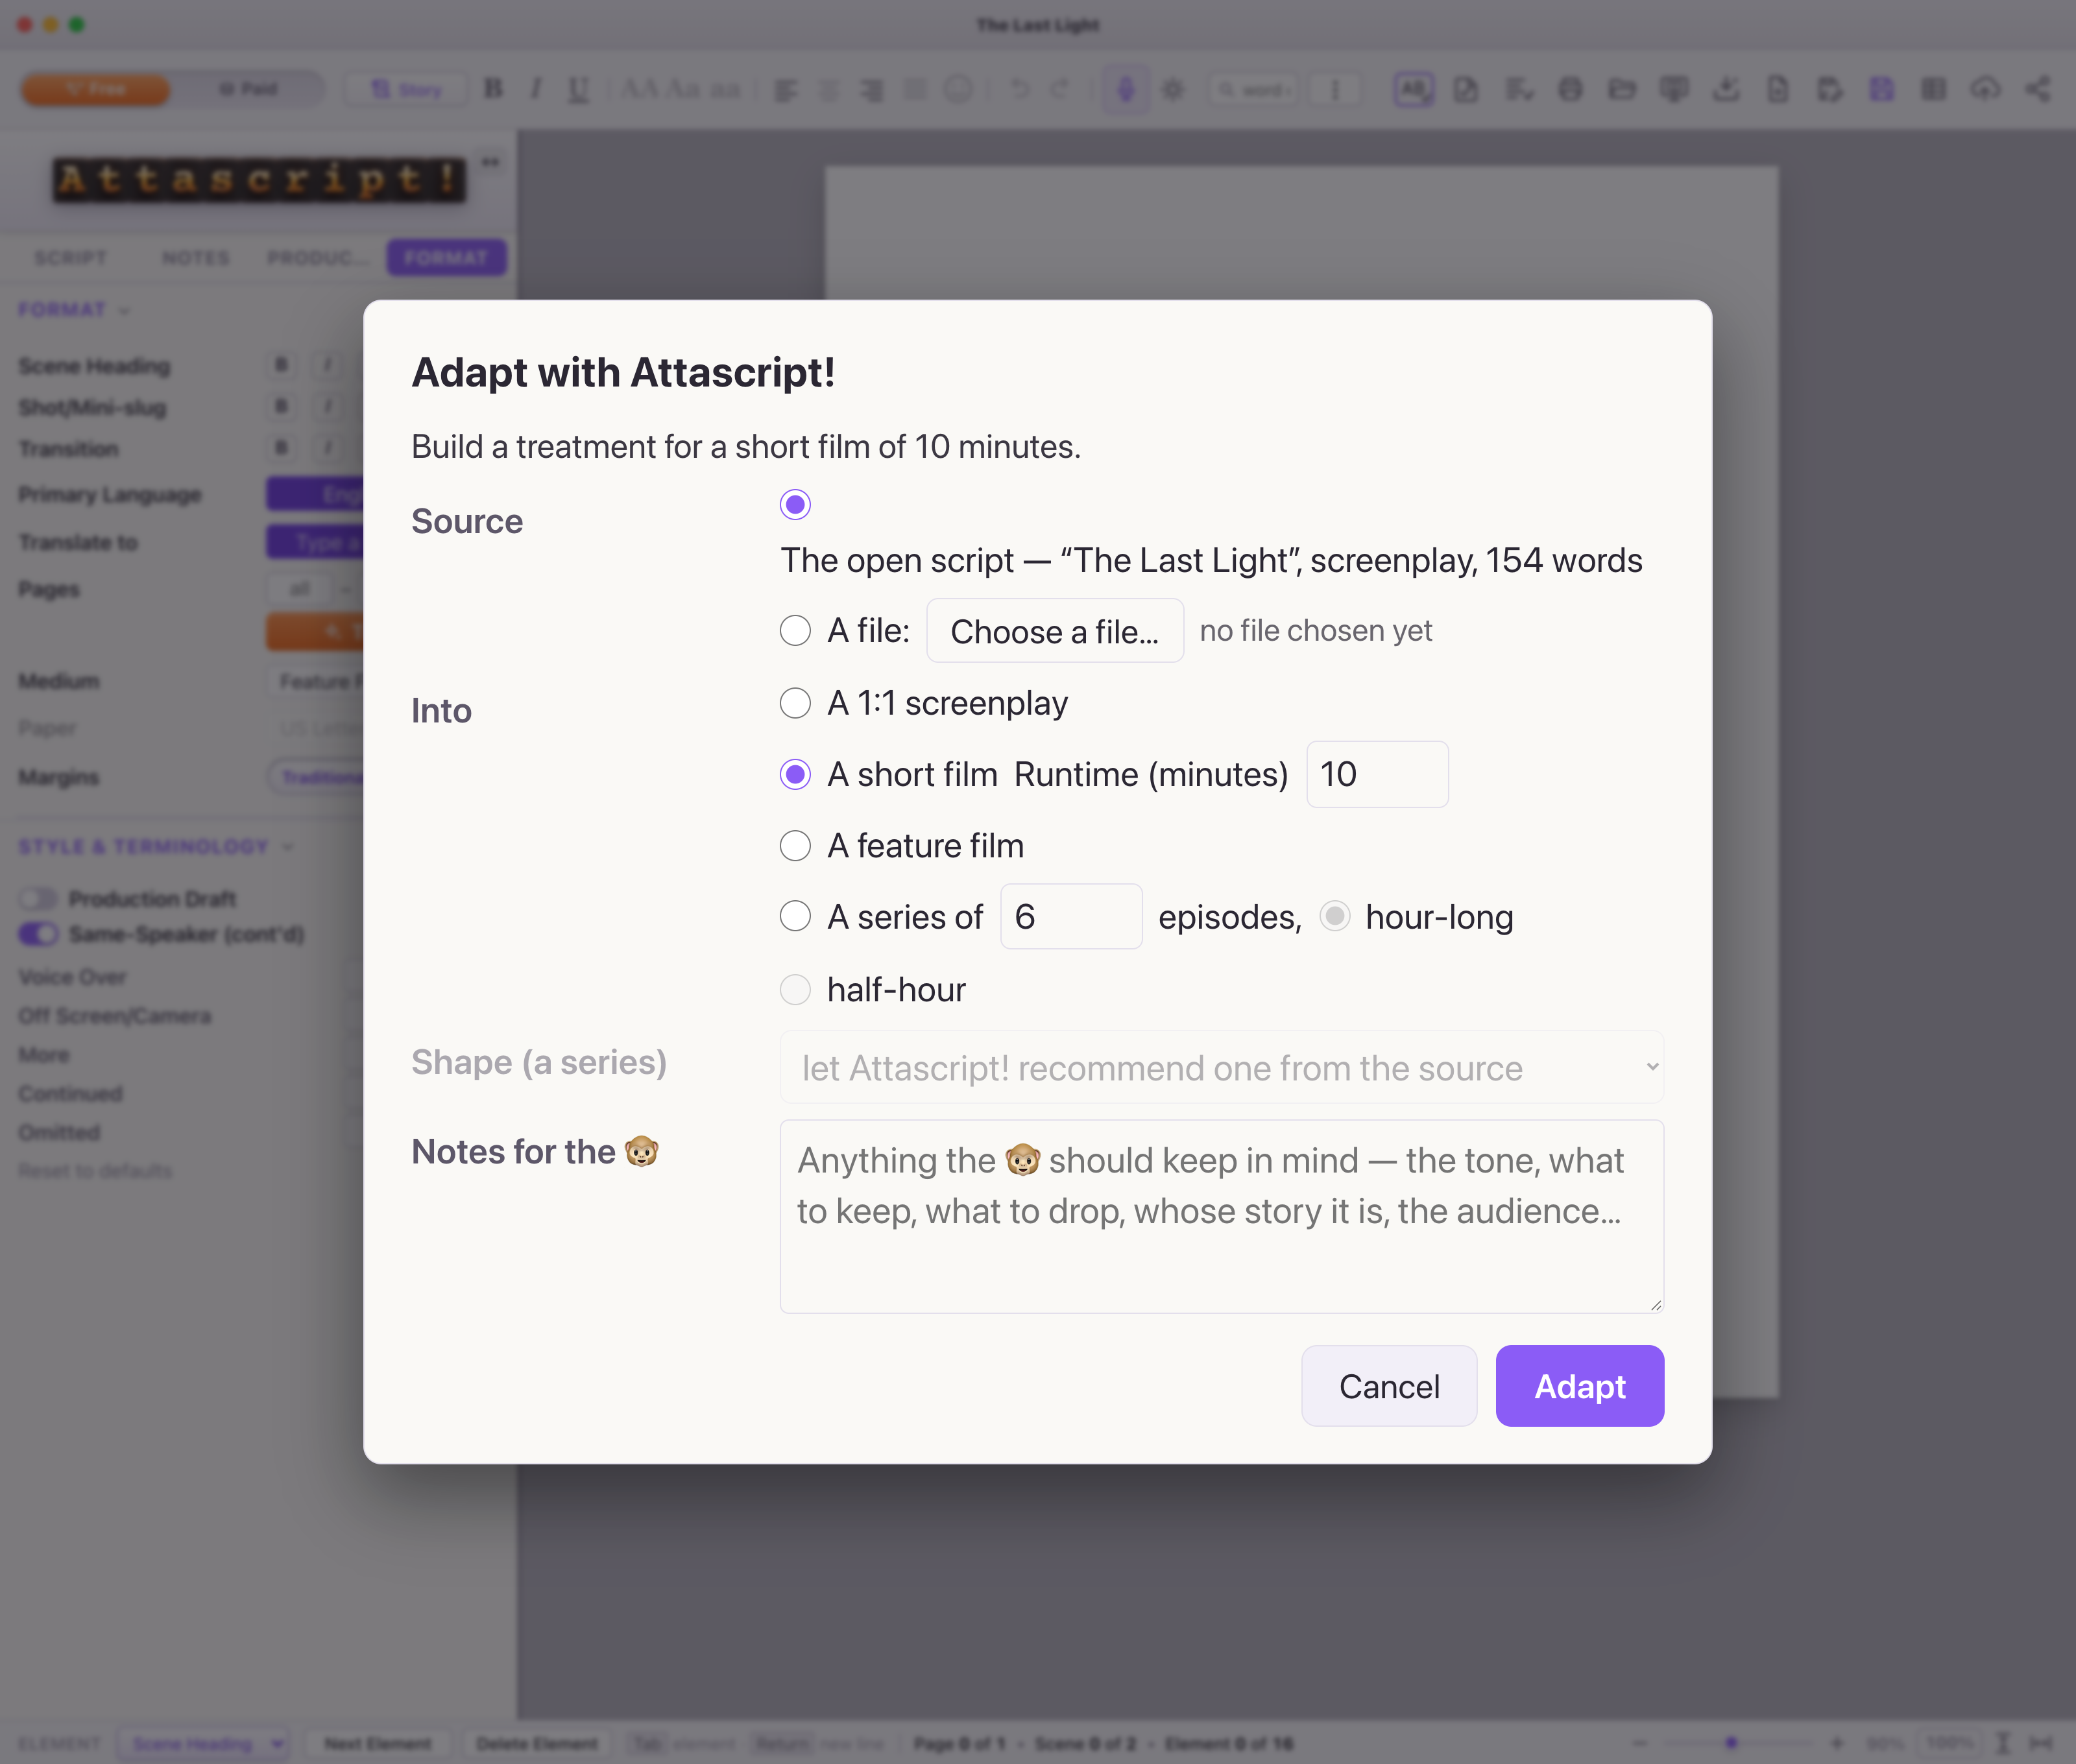Viewport: 2076px width, 1764px height.
Task: Choose the 'A 1:1 screenplay' option
Action: tap(795, 703)
